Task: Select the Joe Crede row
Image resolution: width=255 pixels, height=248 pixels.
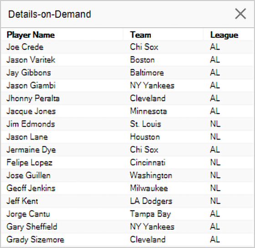Action: pyautogui.click(x=127, y=47)
